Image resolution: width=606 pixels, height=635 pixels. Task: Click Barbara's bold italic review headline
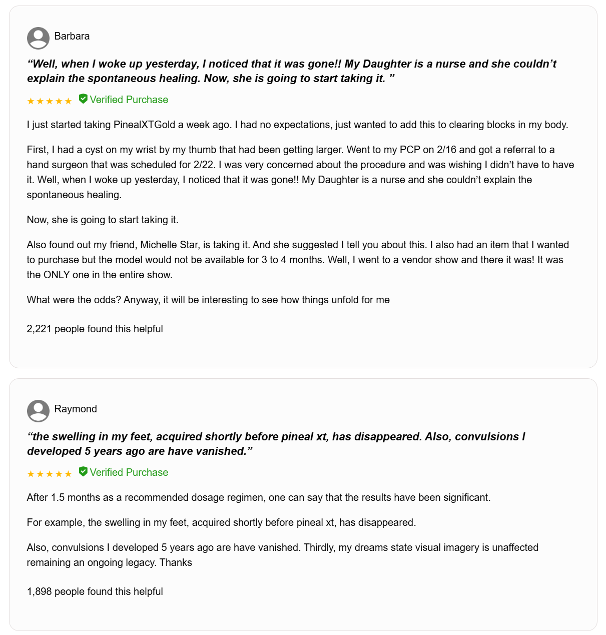click(x=291, y=71)
